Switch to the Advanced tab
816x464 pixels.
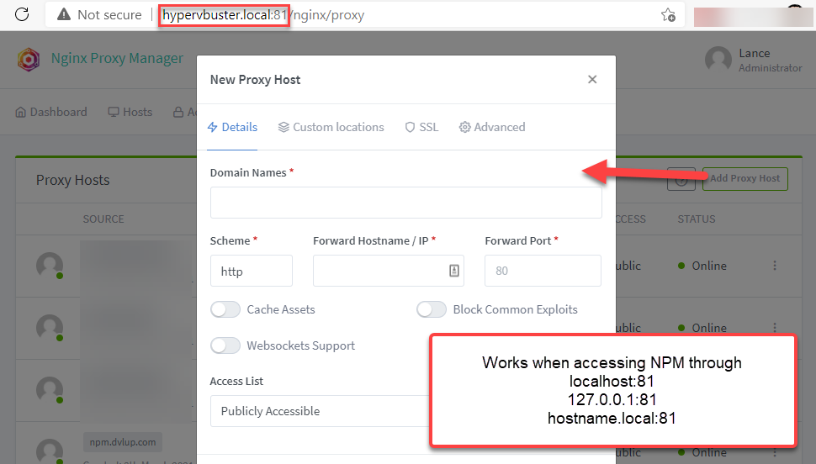[492, 127]
